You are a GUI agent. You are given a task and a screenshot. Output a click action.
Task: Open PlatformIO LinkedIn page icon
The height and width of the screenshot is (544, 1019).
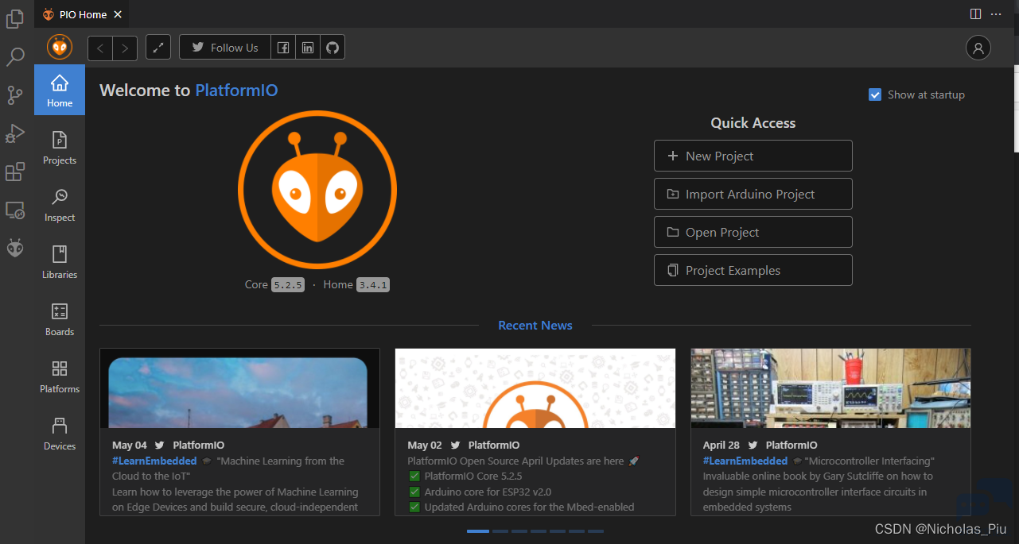point(308,48)
